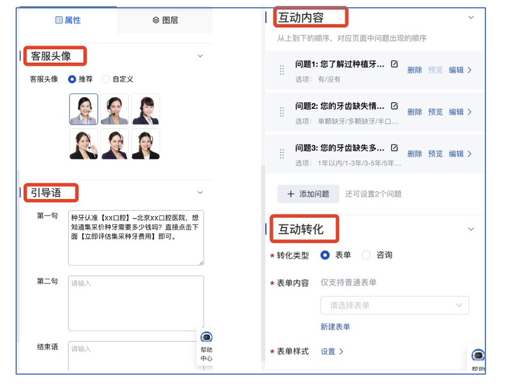Select the top-left customer service avatar thumbnail
This screenshot has width=512, height=389.
tap(84, 110)
